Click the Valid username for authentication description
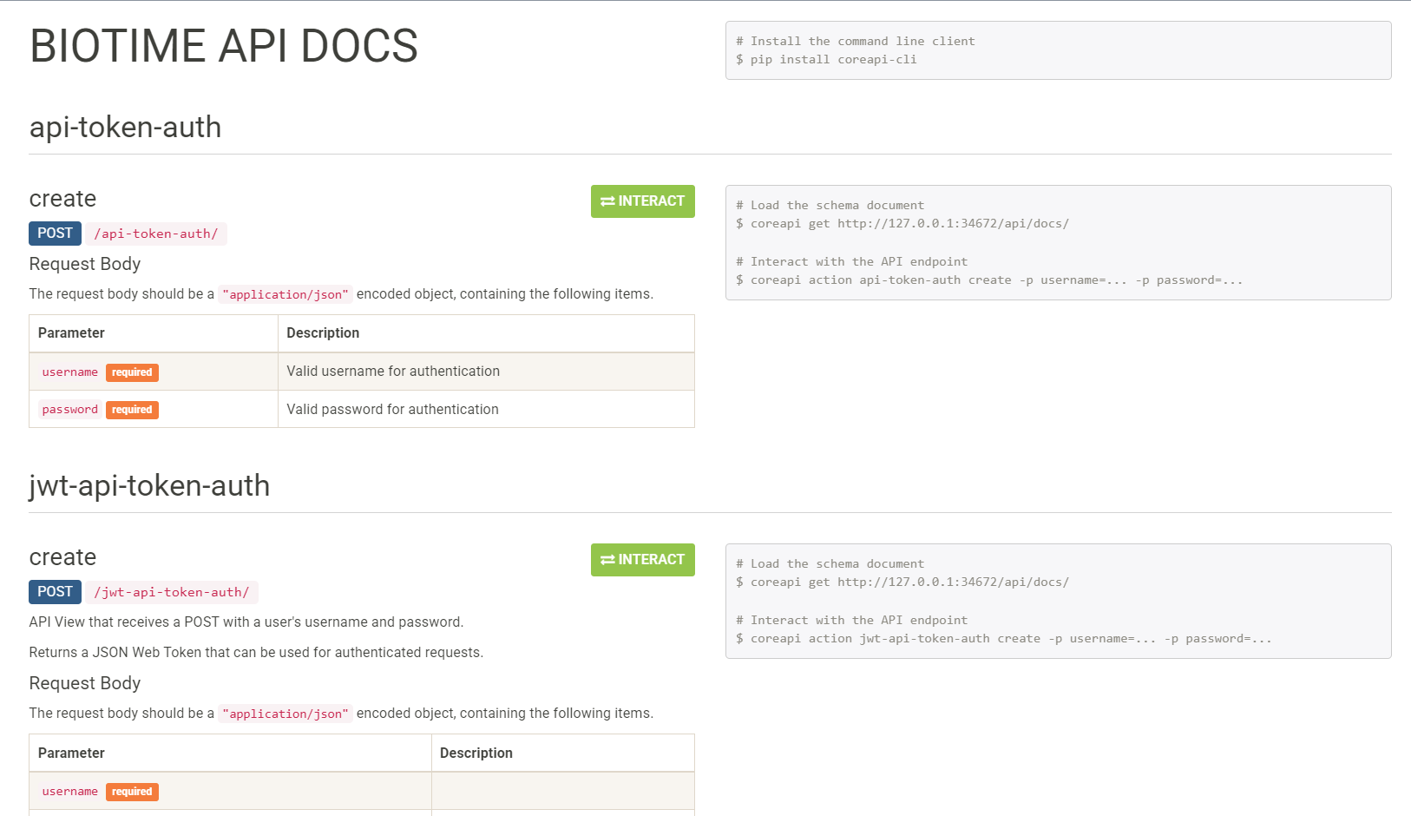The width and height of the screenshot is (1411, 816). pyautogui.click(x=393, y=372)
